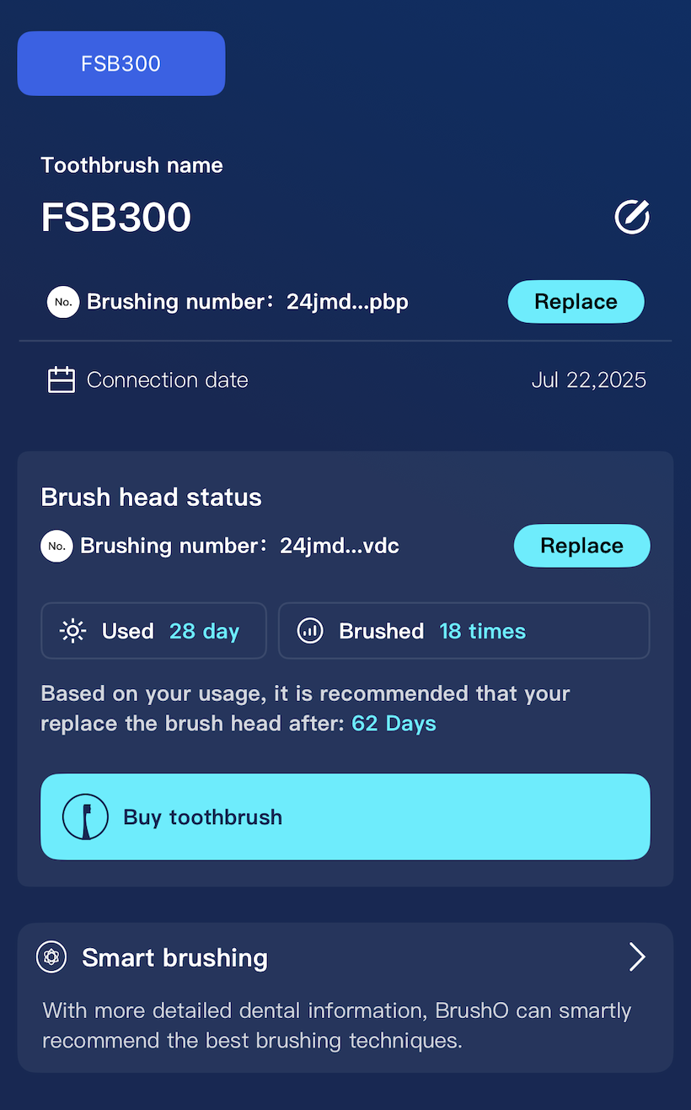Click the toothbrush icon in Buy toothbrush
Screen dimensions: 691x1110
tap(85, 816)
